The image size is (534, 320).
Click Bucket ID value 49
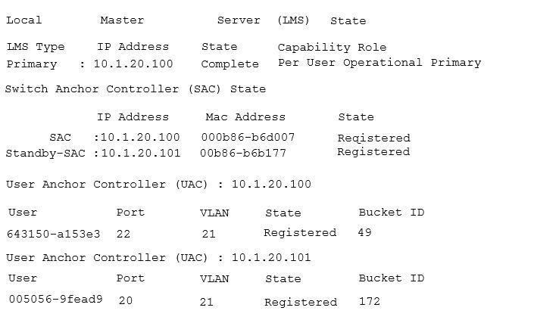click(364, 232)
